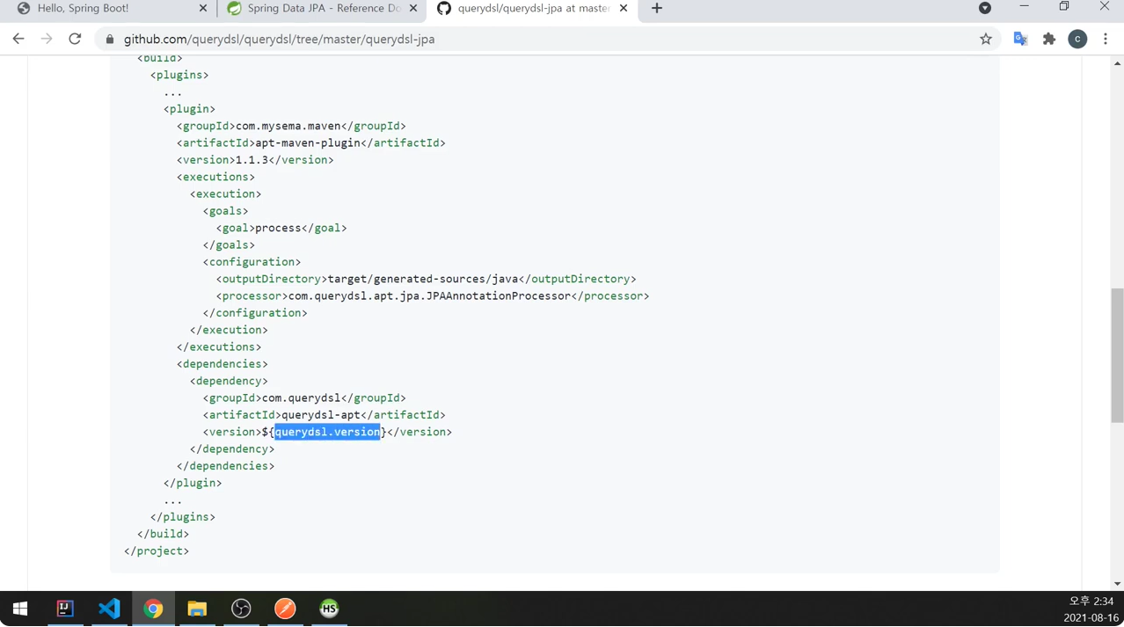Screen dimensions: 1124x627
Task: Switch to Spring Data JPA Reference tab
Action: [x=321, y=8]
